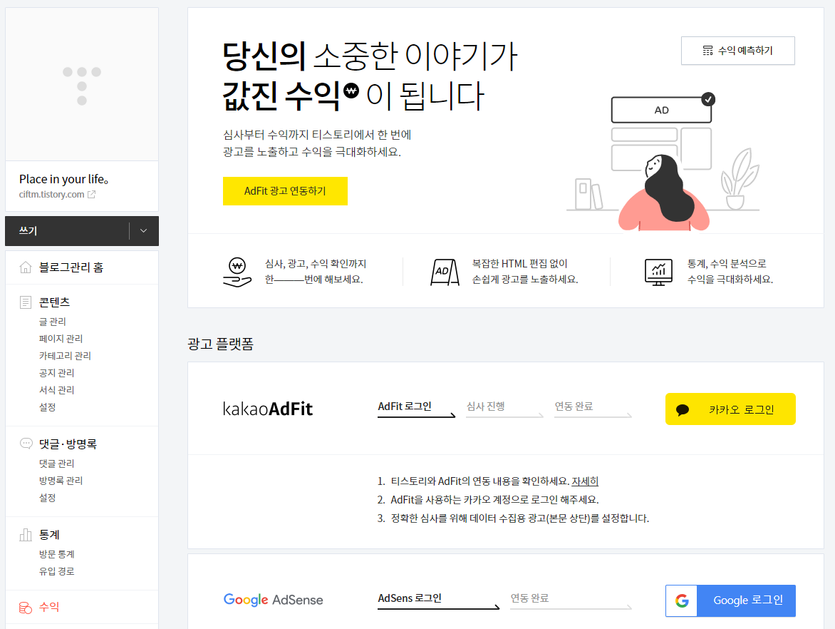Open 설정 under the 콘텐츠 section

[48, 406]
